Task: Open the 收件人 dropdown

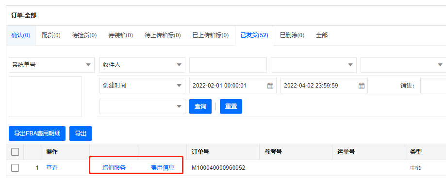Action: click(x=142, y=65)
